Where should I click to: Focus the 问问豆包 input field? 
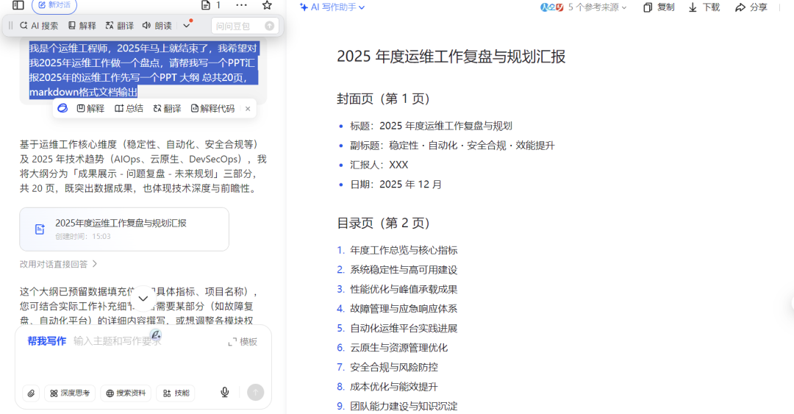[x=239, y=26]
